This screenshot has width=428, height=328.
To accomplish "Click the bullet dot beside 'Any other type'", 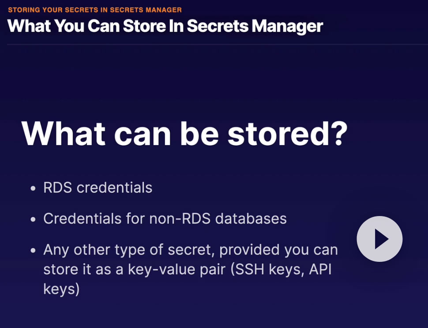I will (x=33, y=251).
